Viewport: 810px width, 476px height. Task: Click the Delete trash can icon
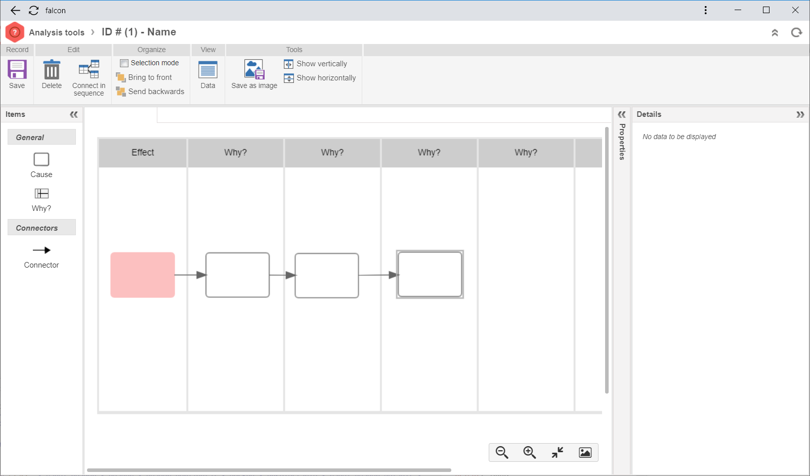click(52, 69)
